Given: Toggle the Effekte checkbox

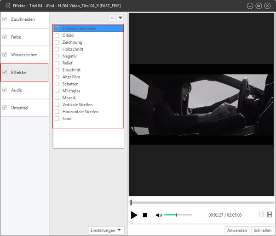Looking at the screenshot, I should pos(5,72).
